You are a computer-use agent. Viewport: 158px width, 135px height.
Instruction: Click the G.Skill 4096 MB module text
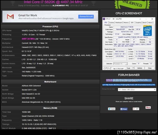pyautogui.click(x=39, y=128)
